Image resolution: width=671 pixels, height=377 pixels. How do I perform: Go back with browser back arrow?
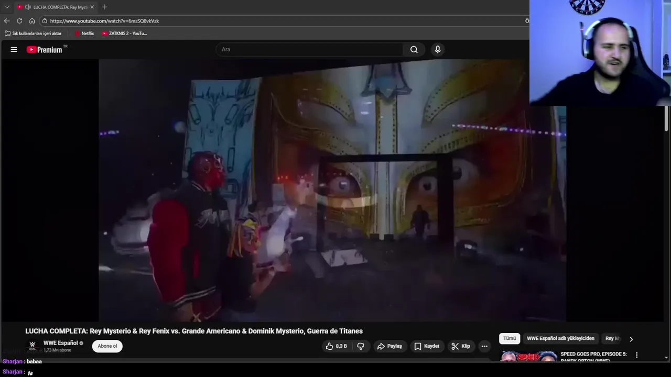tap(7, 21)
